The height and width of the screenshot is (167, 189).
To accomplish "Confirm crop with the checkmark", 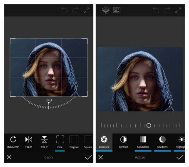I will point(88,157).
